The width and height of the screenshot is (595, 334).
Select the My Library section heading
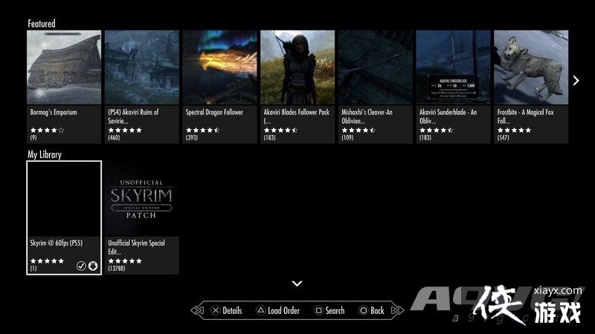[x=45, y=154]
